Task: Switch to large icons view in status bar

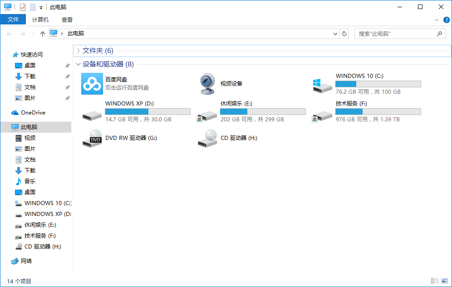Action: click(x=445, y=281)
